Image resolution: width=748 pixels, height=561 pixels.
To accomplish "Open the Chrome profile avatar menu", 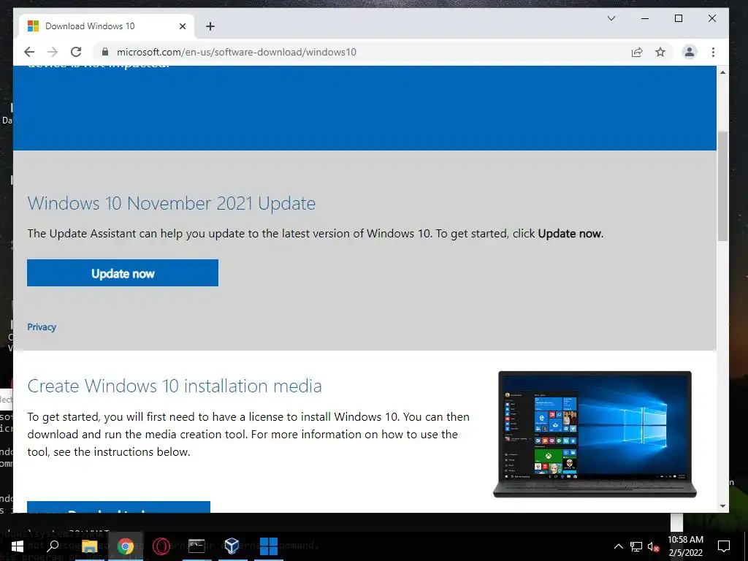I will click(690, 52).
